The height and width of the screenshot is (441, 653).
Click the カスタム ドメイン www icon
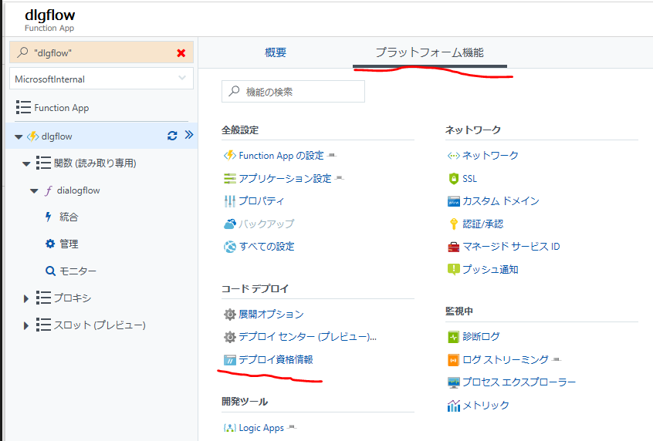point(454,201)
